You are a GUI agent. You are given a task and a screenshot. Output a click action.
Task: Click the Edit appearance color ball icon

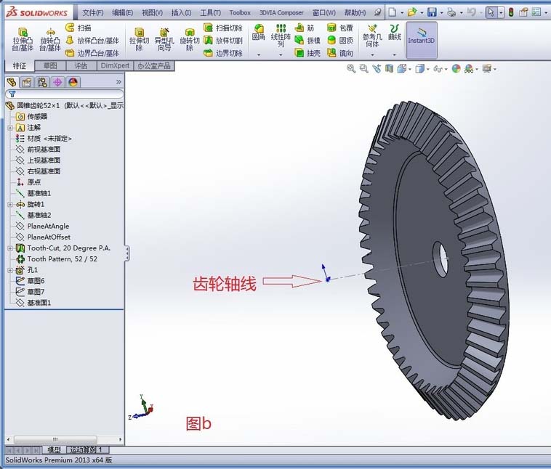(x=456, y=69)
